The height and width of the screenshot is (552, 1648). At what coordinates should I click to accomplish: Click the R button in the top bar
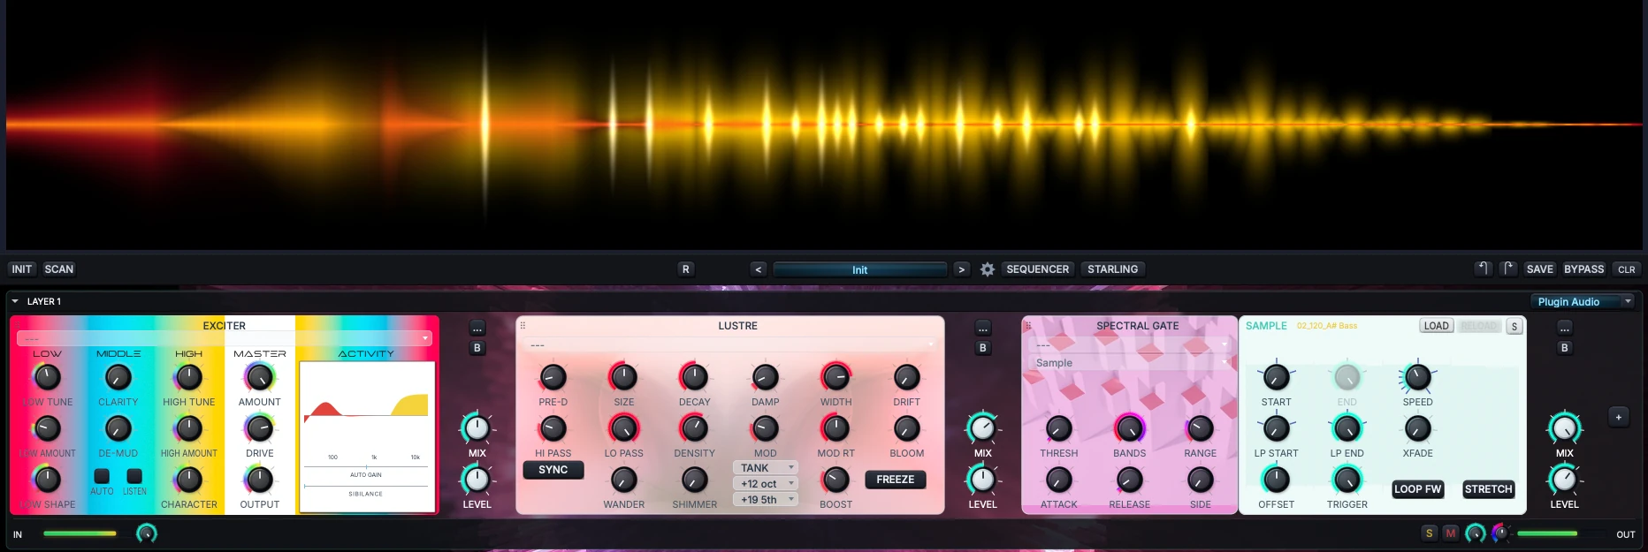coord(685,269)
